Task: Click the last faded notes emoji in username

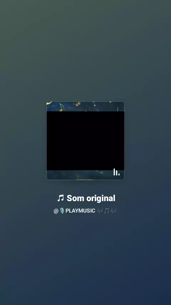Action: (x=113, y=211)
